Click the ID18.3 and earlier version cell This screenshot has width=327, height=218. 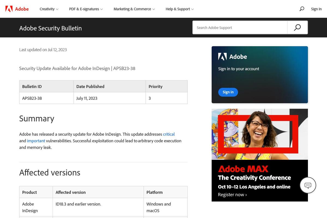[98, 207]
